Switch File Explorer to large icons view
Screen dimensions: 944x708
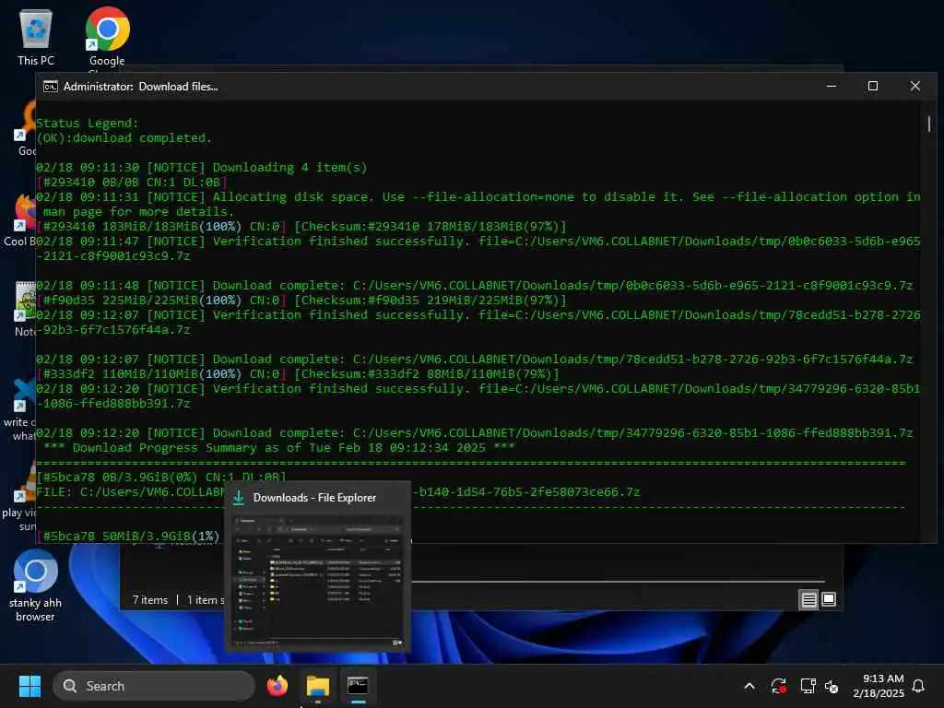829,599
